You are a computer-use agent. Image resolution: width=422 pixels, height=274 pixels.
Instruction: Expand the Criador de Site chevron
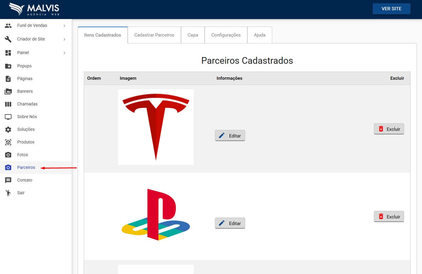click(x=64, y=39)
